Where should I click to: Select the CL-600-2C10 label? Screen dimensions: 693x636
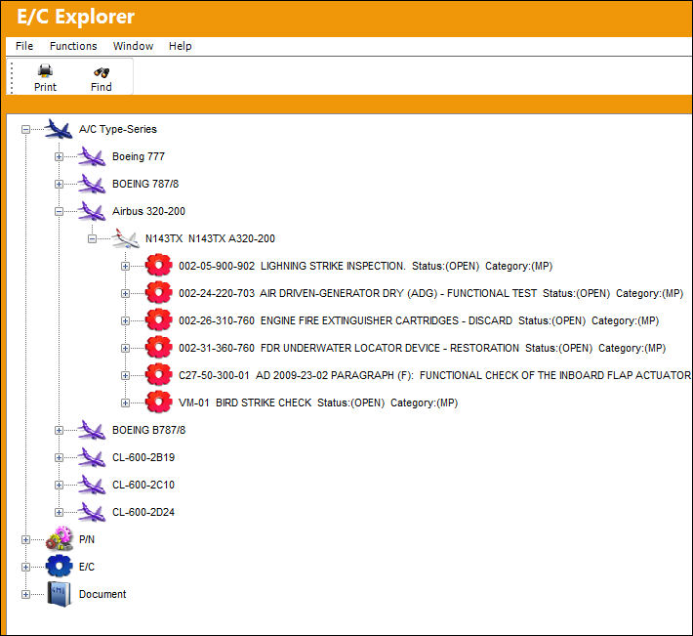(x=143, y=485)
